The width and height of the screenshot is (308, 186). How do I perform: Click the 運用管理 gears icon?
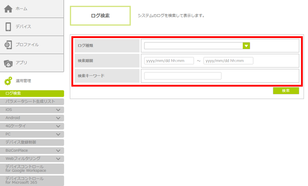(x=8, y=81)
